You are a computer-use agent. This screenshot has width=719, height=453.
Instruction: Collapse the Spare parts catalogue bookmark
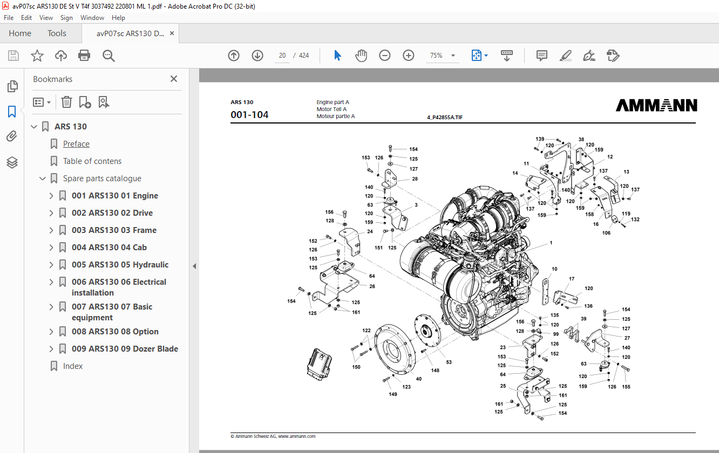[43, 179]
